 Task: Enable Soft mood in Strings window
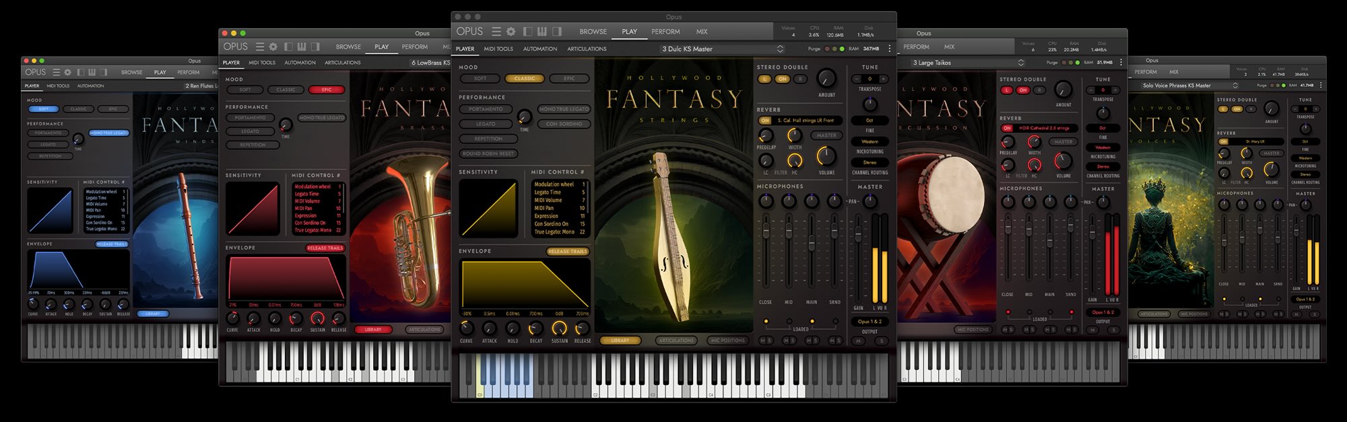tap(480, 79)
